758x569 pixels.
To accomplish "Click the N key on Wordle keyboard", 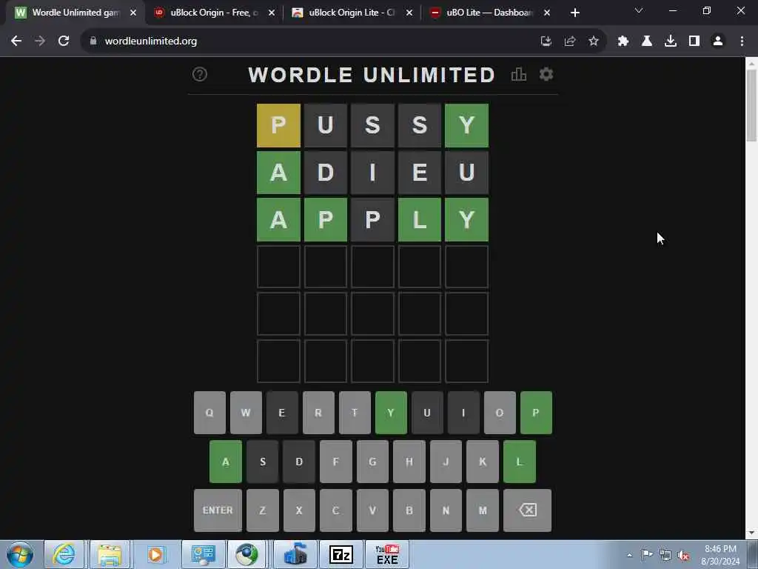I will [446, 510].
